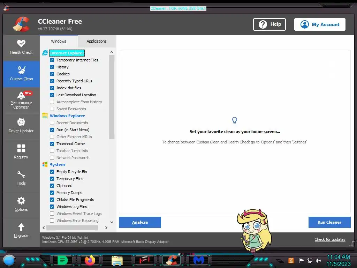Open the red-black app on taskbar
This screenshot has width=357, height=268.
click(144, 260)
